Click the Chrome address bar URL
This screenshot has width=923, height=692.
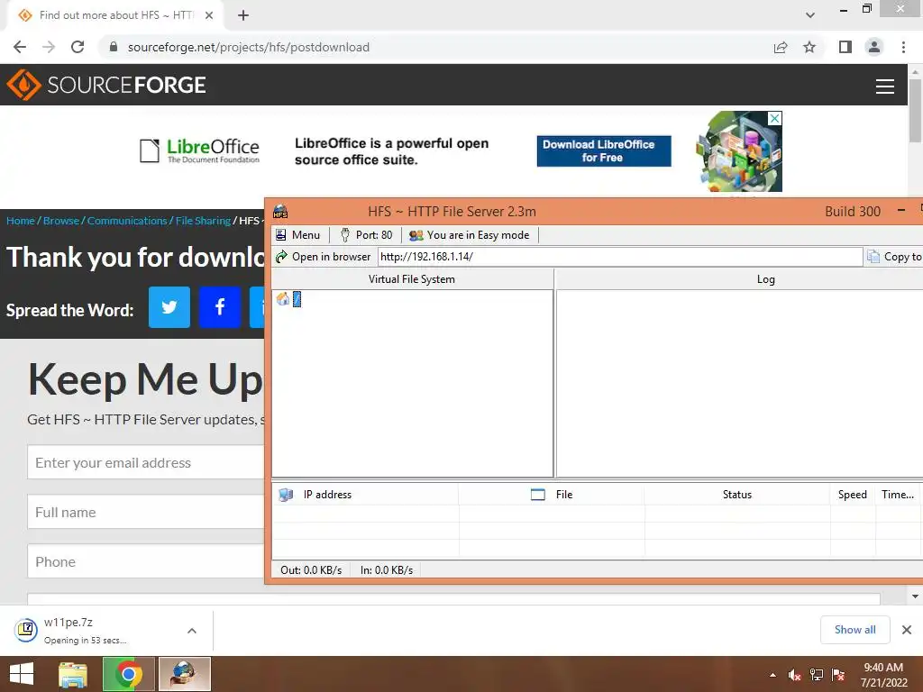coord(249,47)
